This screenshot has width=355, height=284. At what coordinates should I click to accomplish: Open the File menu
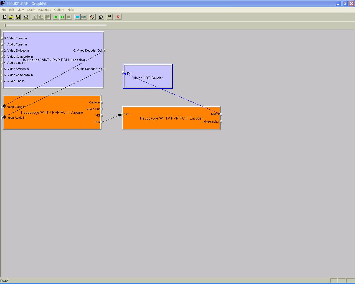pos(4,10)
